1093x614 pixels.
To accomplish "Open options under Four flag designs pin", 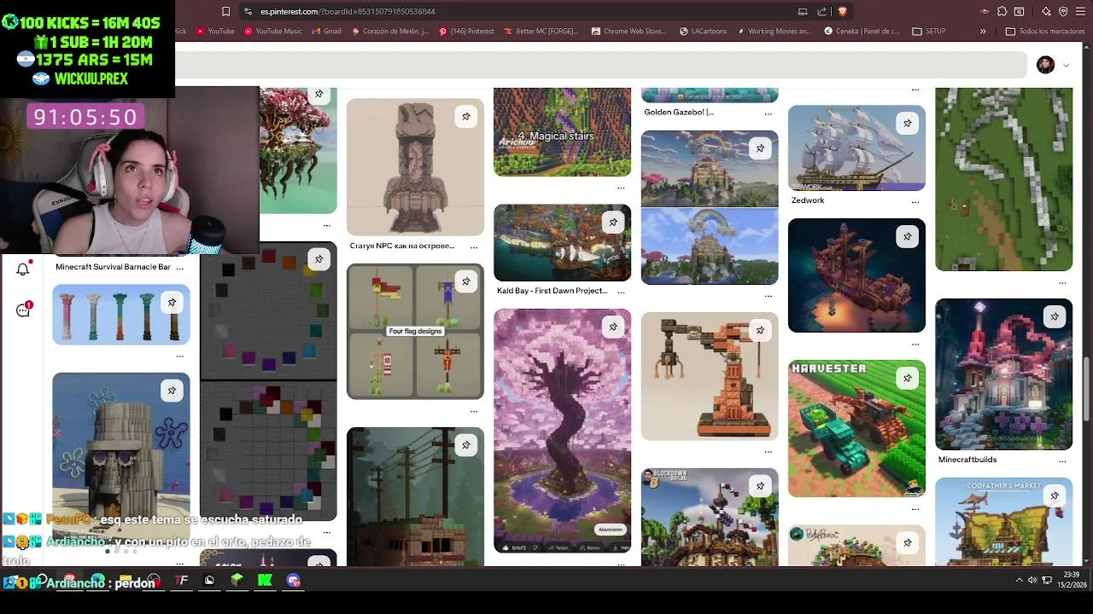I will pyautogui.click(x=474, y=411).
